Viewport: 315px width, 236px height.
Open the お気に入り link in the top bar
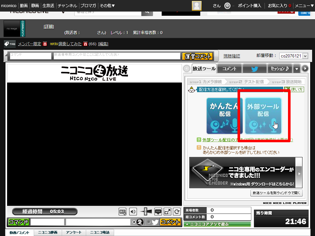277,6
